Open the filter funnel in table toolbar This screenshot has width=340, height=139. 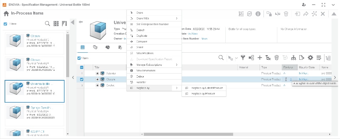243,58
